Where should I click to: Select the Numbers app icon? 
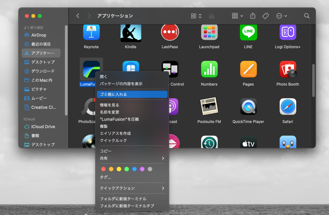click(209, 69)
